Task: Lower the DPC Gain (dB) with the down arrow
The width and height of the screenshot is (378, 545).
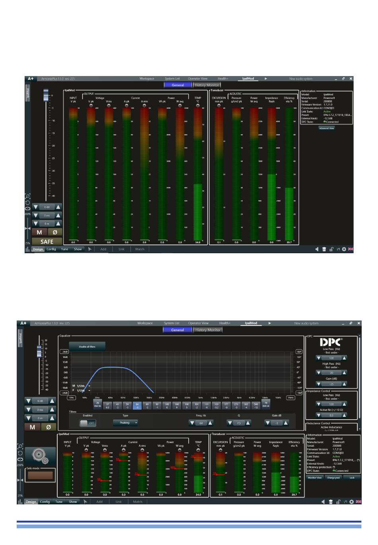Action: point(318,384)
